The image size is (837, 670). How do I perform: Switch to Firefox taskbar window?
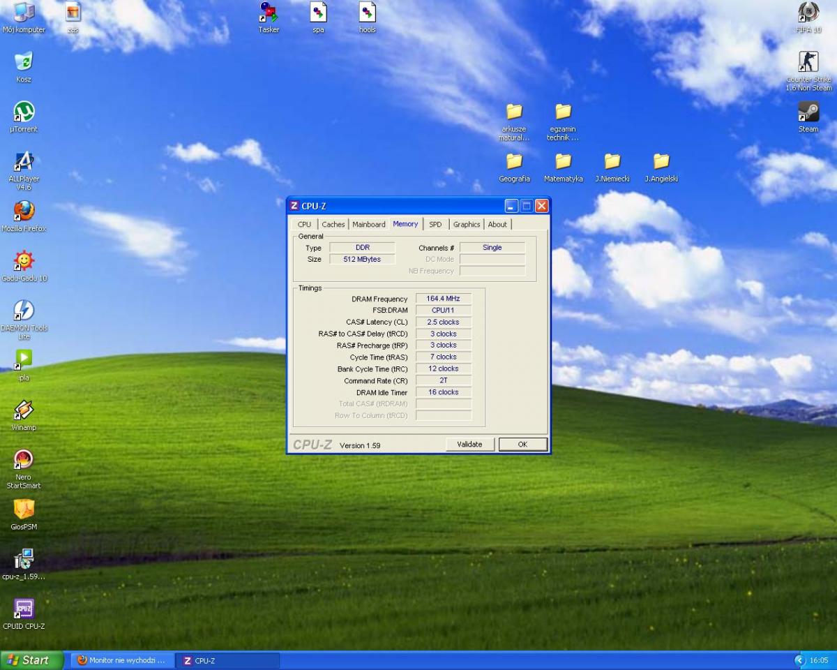coord(123,660)
